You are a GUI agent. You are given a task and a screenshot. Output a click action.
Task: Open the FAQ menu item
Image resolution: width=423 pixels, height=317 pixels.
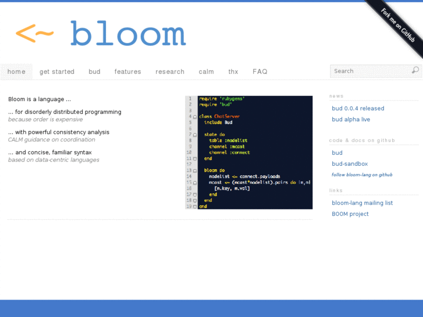click(260, 72)
